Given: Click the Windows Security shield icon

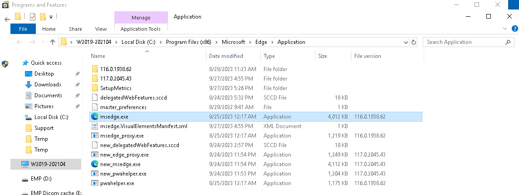Looking at the screenshot, I should point(5,64).
